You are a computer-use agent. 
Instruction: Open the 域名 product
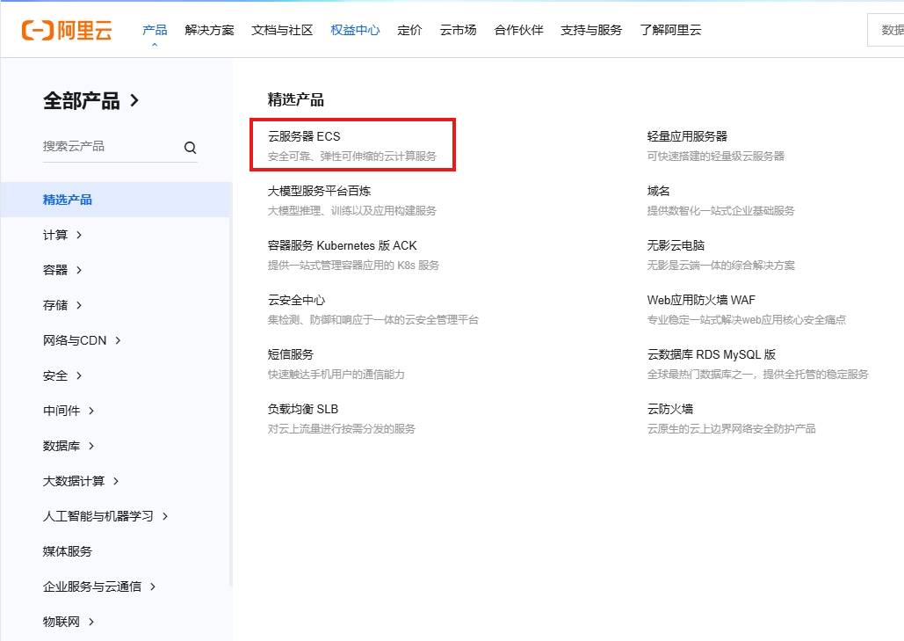[658, 191]
